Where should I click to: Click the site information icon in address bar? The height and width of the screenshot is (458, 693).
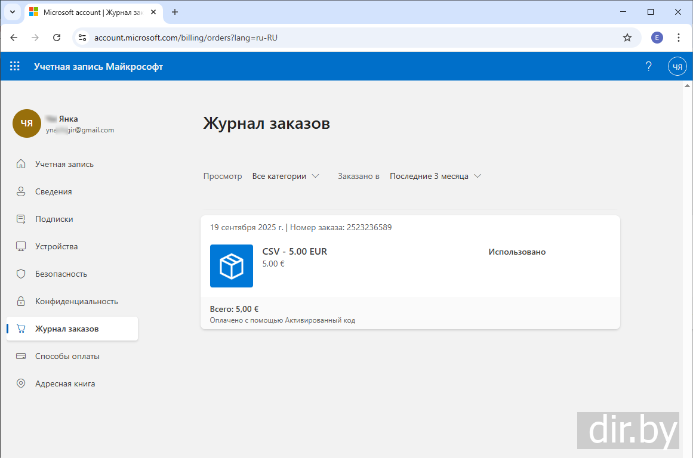click(x=83, y=38)
